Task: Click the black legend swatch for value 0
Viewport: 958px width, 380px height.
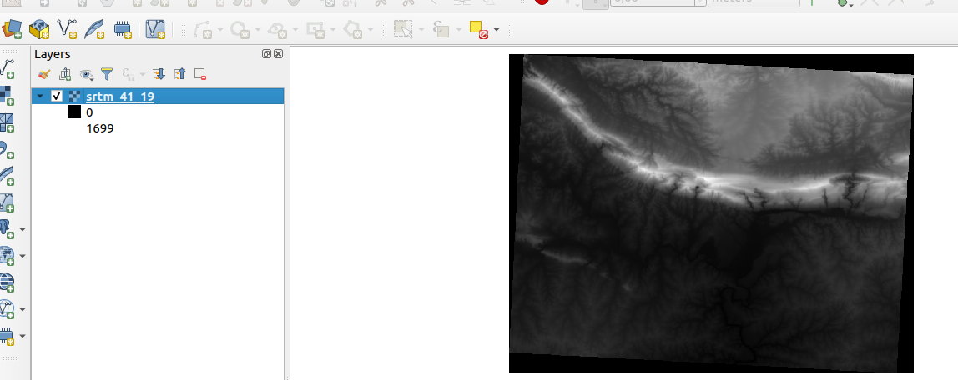Action: pos(74,112)
